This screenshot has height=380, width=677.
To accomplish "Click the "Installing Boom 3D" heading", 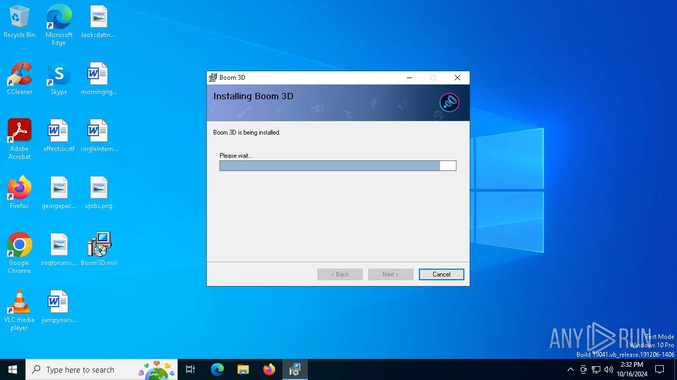I will tap(253, 96).
